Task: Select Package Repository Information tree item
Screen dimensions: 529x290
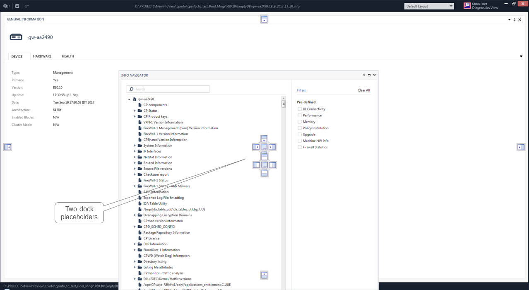Action: (167, 232)
